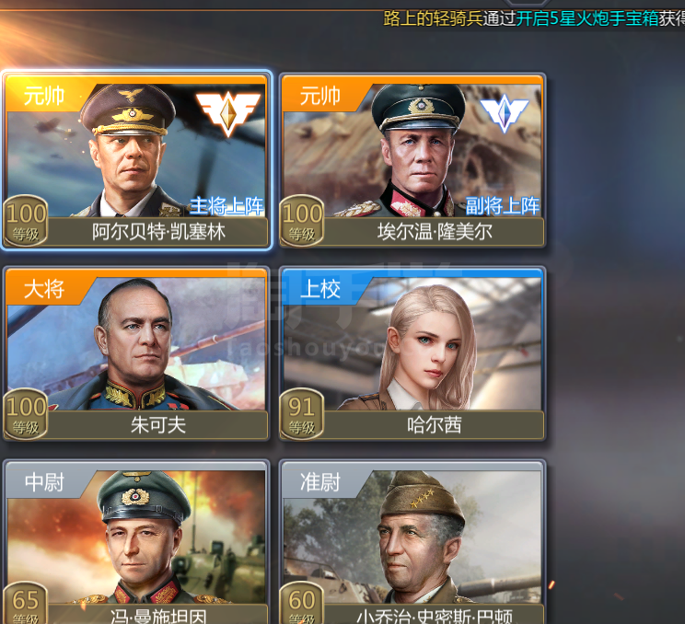Tap the level 100 badge of 阿尔贝特·凯塞林
Screen dimensions: 685x624
(26, 221)
